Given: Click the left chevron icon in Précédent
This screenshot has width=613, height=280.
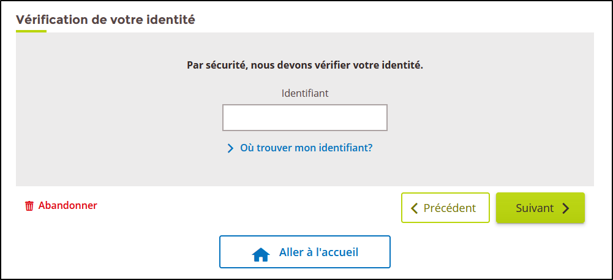Looking at the screenshot, I should 415,208.
